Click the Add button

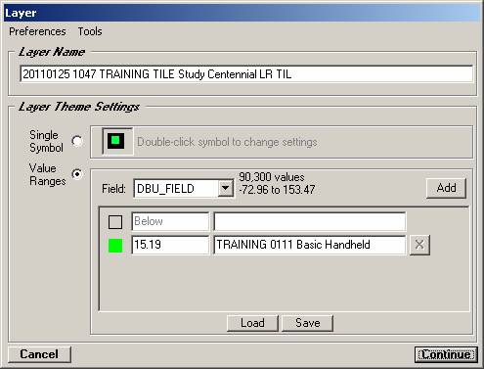(446, 188)
